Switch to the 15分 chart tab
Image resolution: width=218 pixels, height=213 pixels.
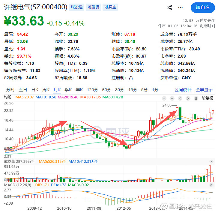pos(133,90)
